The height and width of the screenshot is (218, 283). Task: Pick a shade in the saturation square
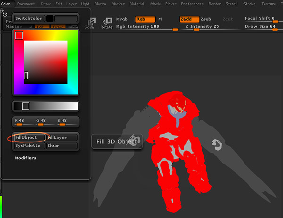[x=46, y=62]
